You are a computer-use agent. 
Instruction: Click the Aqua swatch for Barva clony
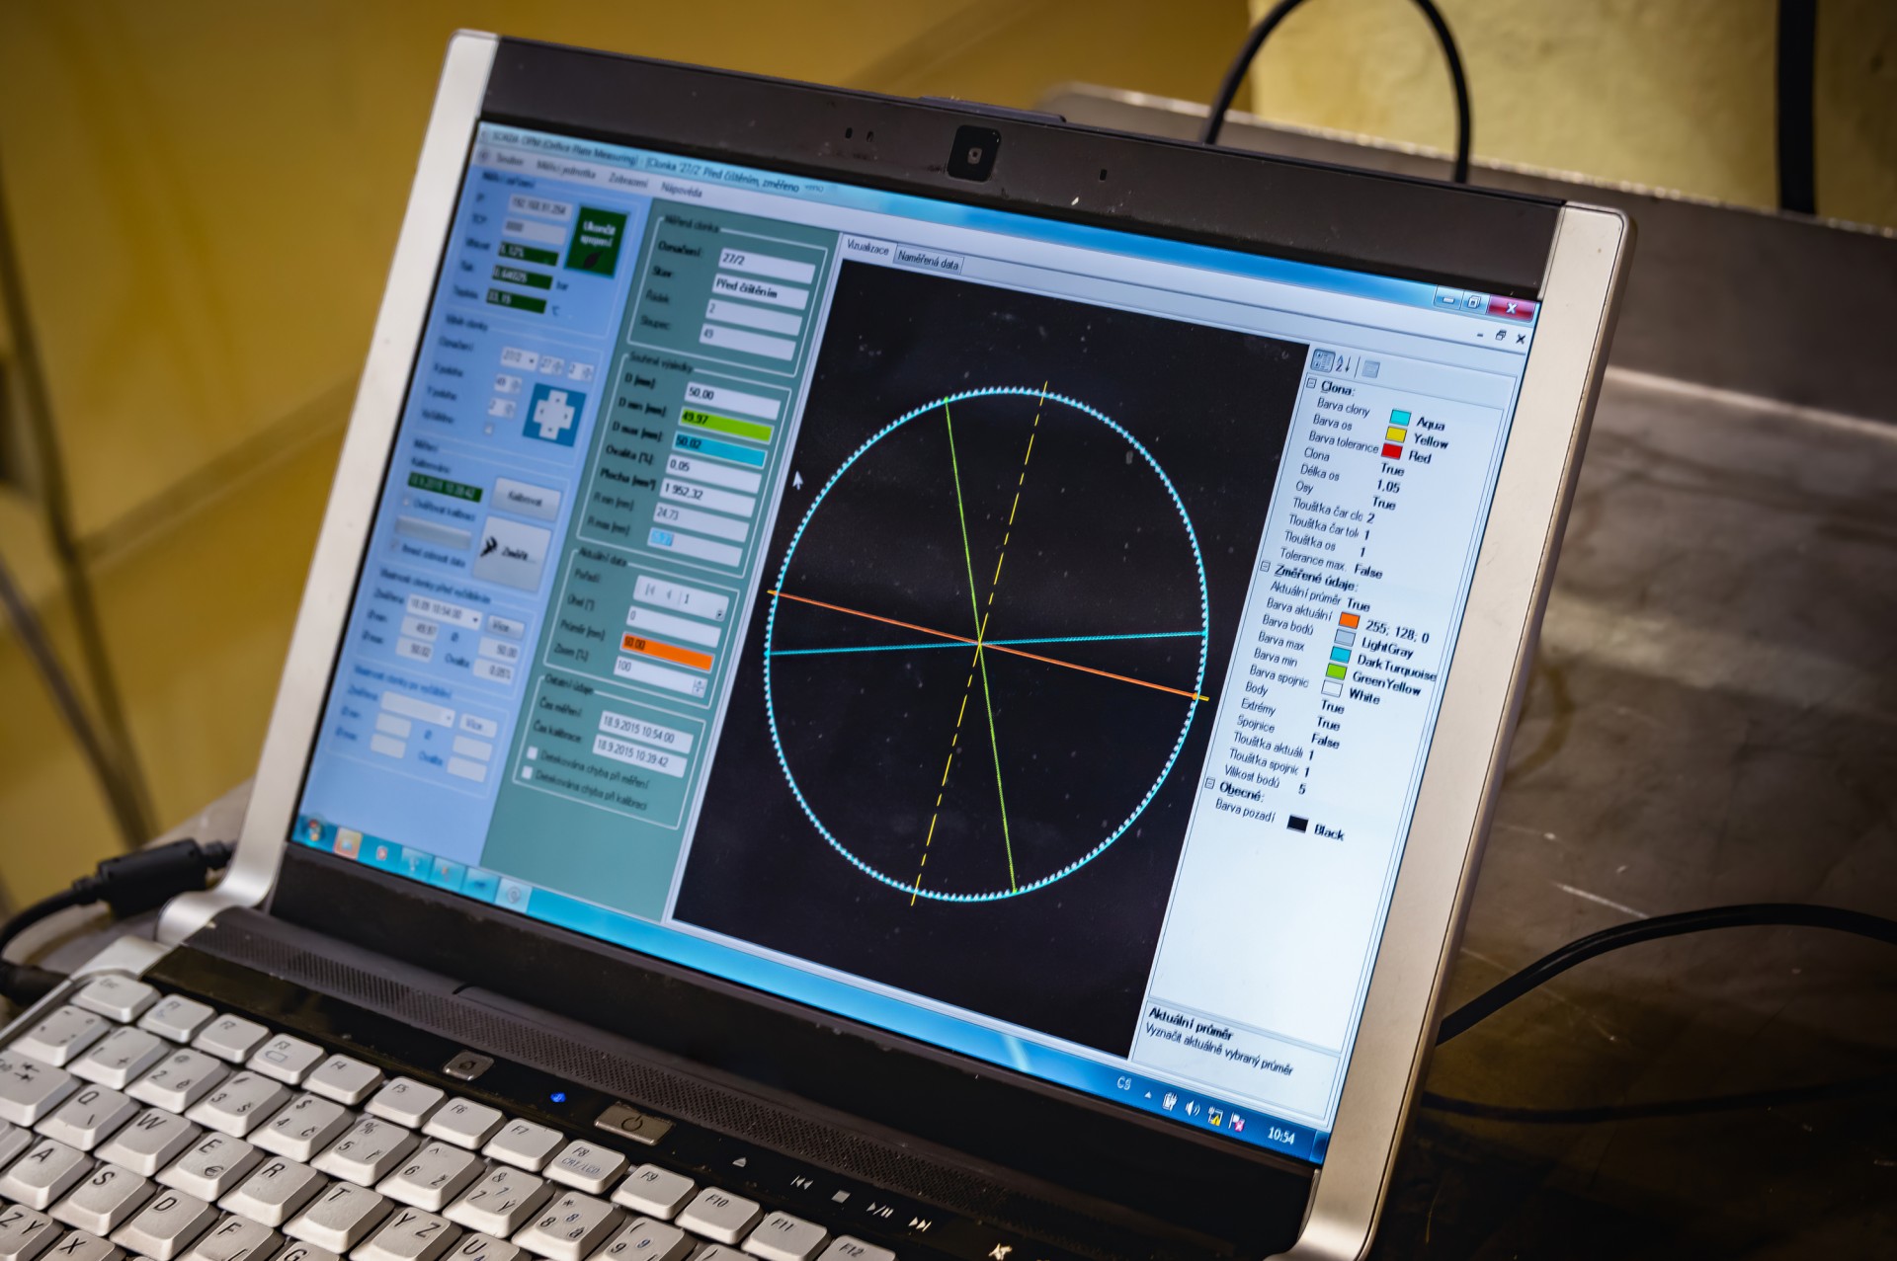tap(1400, 417)
